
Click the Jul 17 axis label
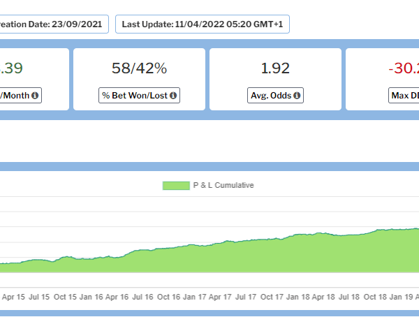click(246, 297)
